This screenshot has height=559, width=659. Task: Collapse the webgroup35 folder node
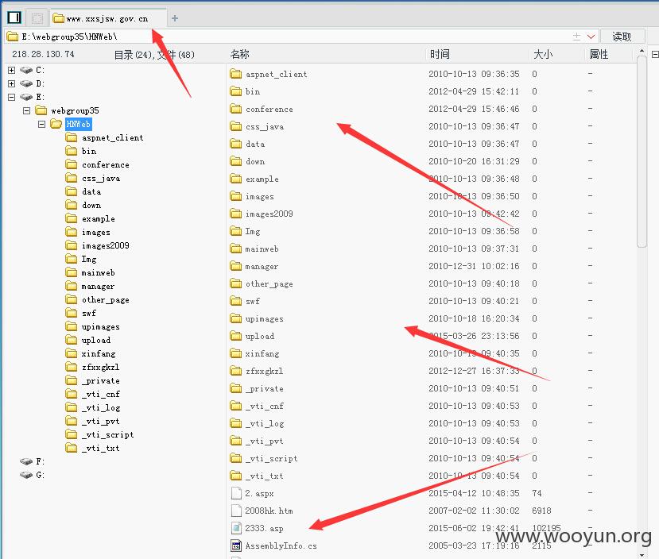pos(27,110)
